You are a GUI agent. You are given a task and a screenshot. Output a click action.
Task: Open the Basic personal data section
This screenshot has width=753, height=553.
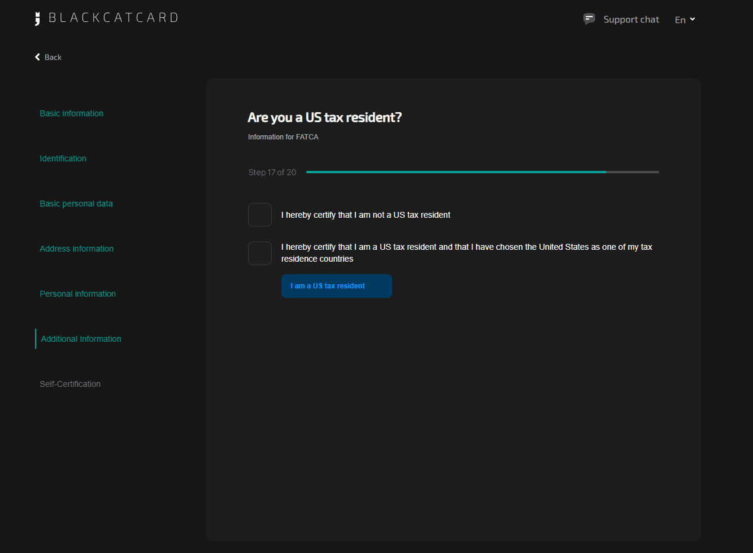[x=76, y=204]
